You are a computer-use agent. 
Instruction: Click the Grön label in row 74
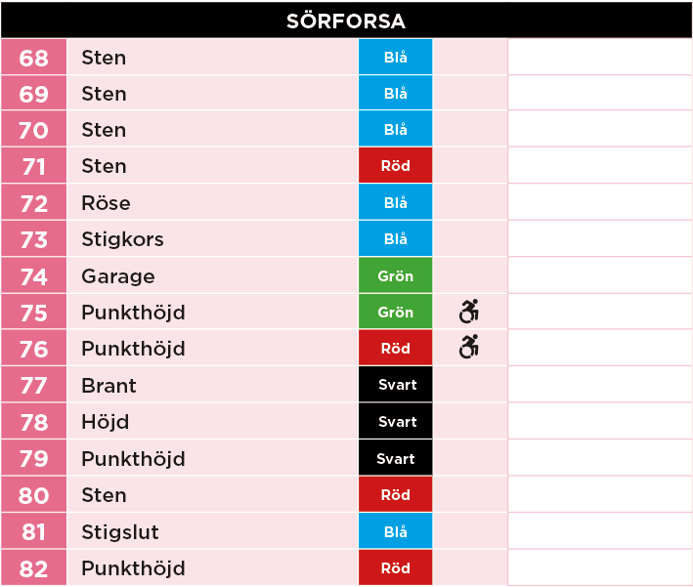(396, 276)
